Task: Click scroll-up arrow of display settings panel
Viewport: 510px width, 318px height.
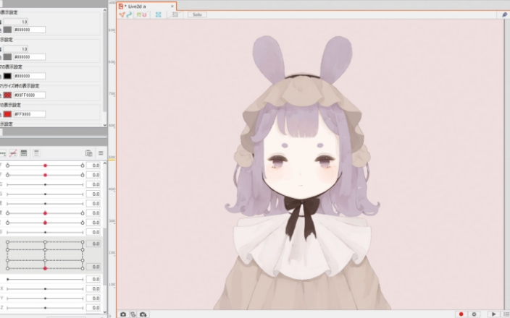Action: pyautogui.click(x=105, y=10)
